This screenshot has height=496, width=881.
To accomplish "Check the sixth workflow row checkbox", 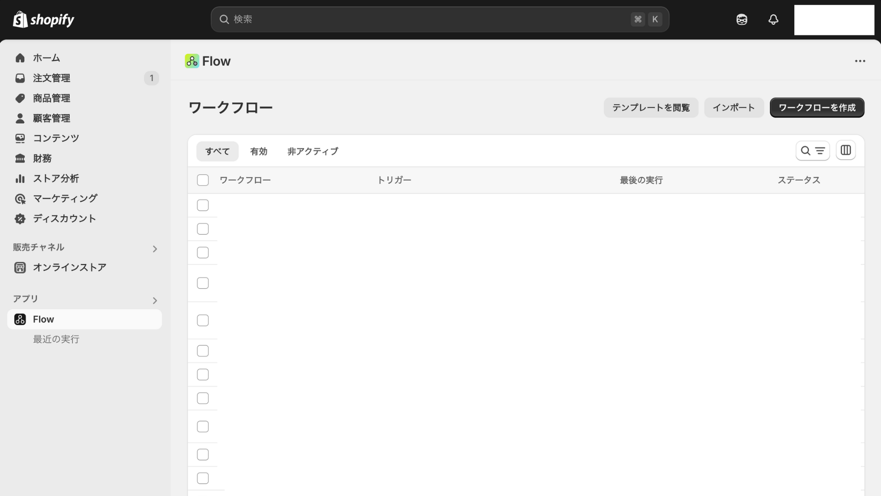I will coord(203,351).
